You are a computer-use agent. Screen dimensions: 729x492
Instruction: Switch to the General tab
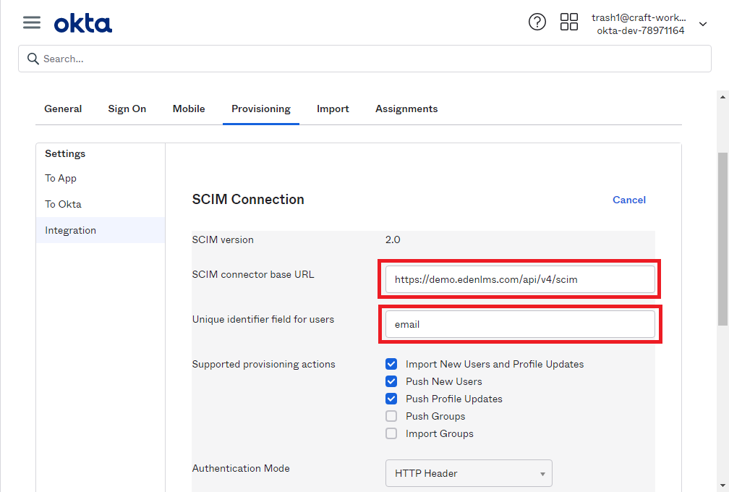63,109
